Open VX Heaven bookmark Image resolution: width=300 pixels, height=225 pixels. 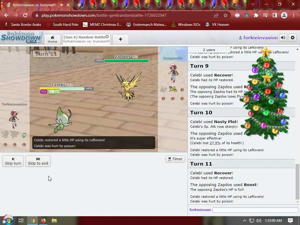217,25
